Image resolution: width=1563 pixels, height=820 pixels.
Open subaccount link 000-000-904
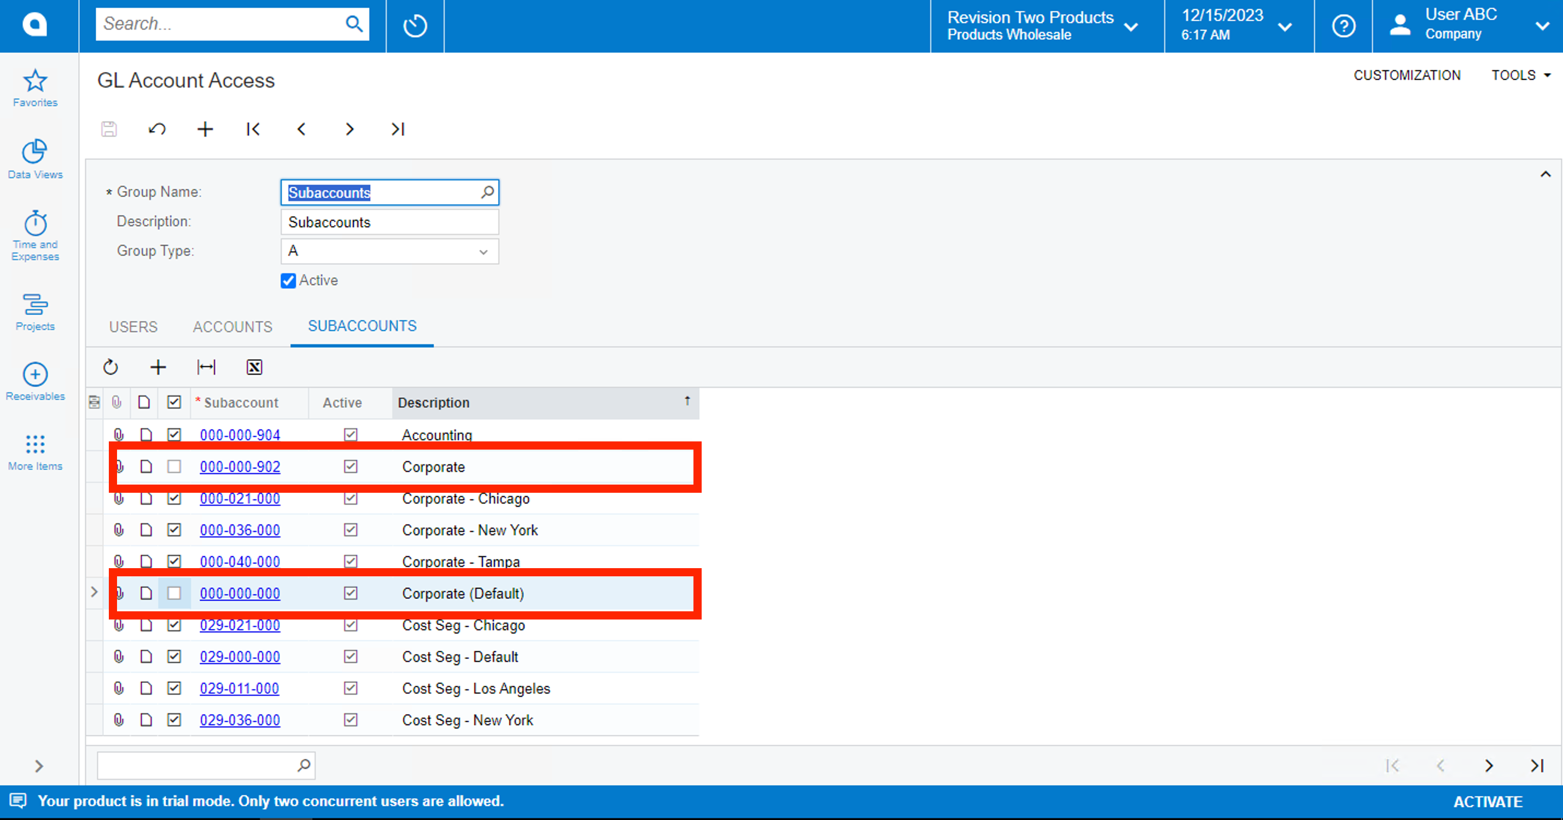pyautogui.click(x=240, y=434)
